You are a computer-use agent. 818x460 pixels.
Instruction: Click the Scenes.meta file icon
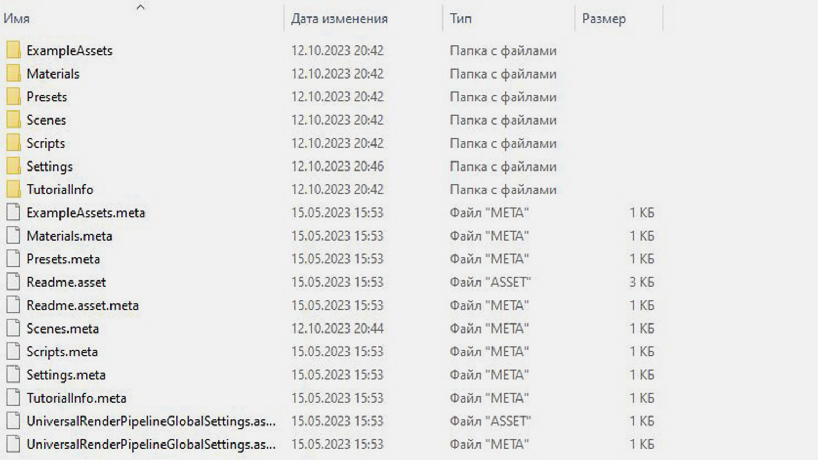14,328
